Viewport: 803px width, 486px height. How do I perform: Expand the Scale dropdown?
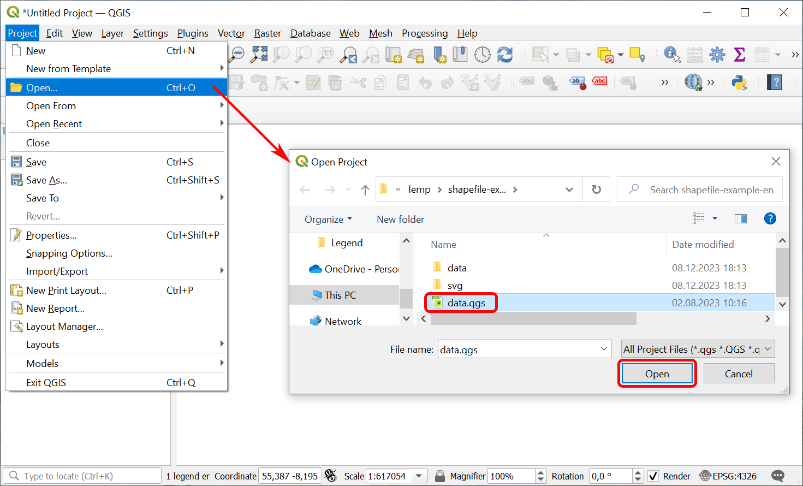coord(419,476)
